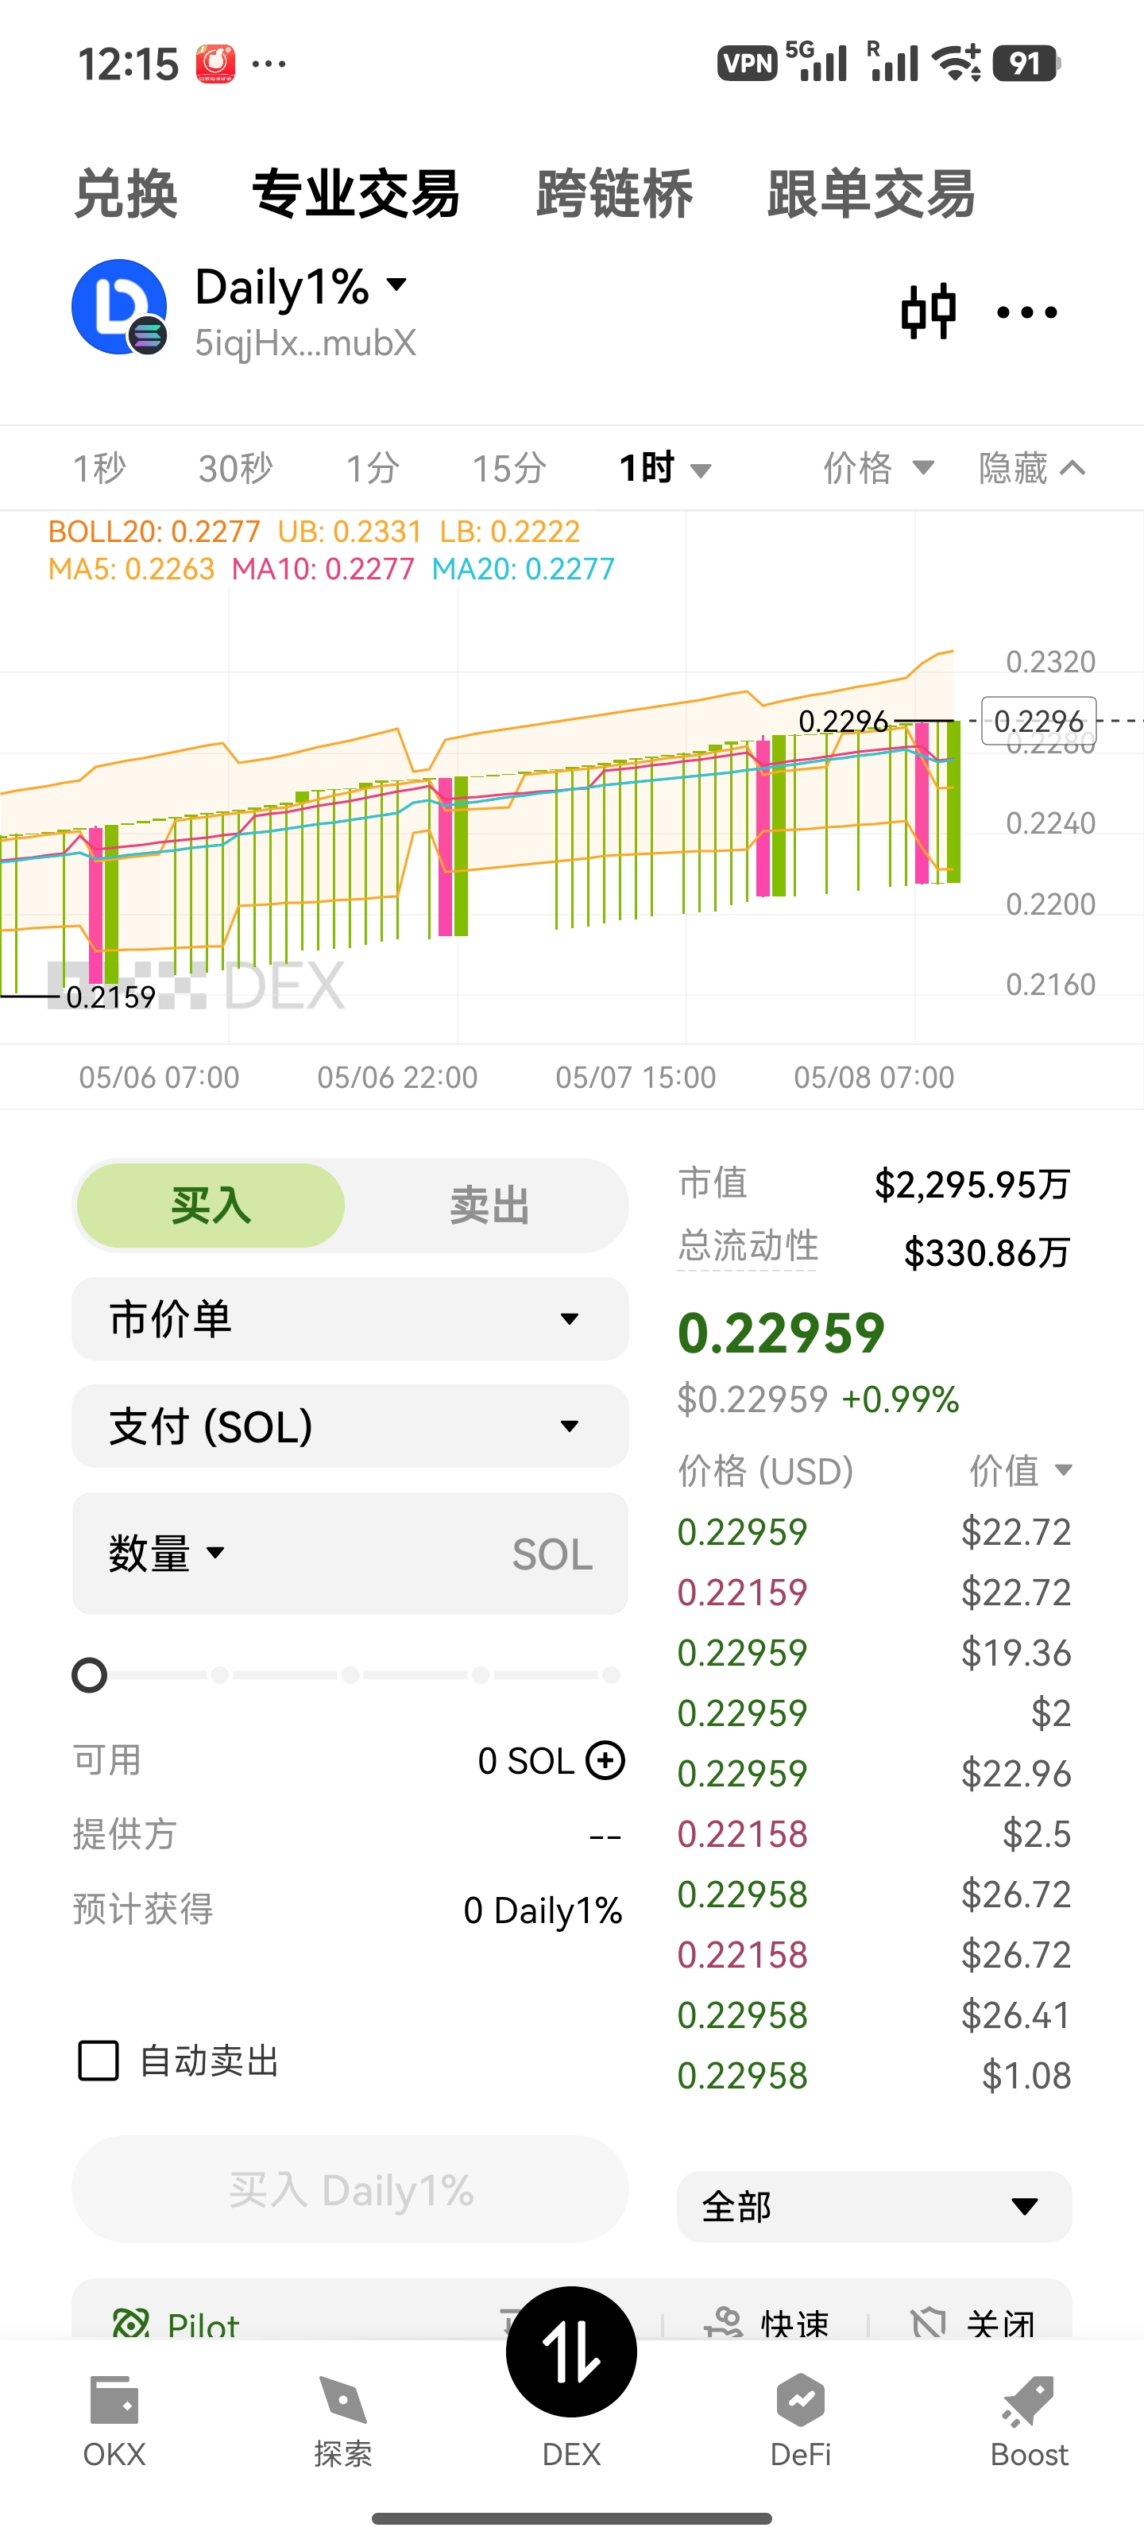Open the 价值 column dropdown
Screen dimensions: 1144x2543
(x=1021, y=1470)
